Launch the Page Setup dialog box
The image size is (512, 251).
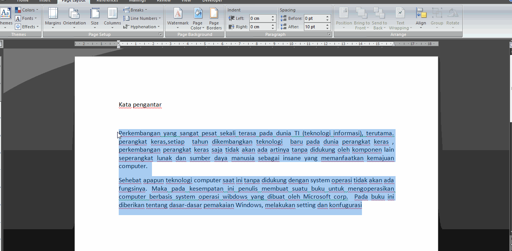pos(160,34)
